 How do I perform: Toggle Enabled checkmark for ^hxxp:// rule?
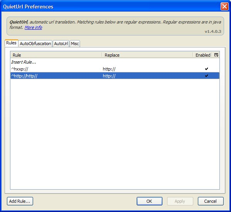tap(206, 69)
